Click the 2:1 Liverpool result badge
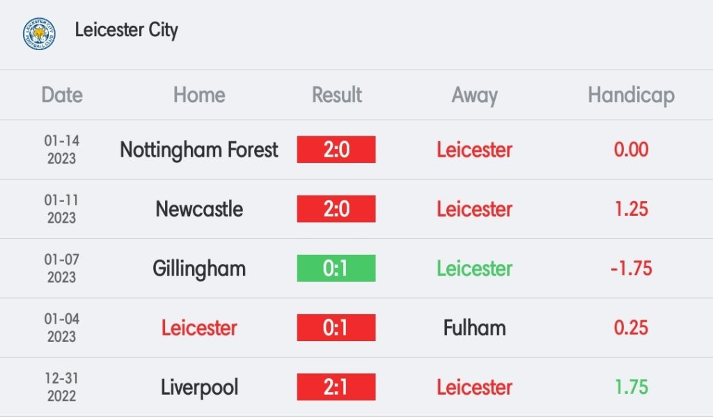 point(336,387)
